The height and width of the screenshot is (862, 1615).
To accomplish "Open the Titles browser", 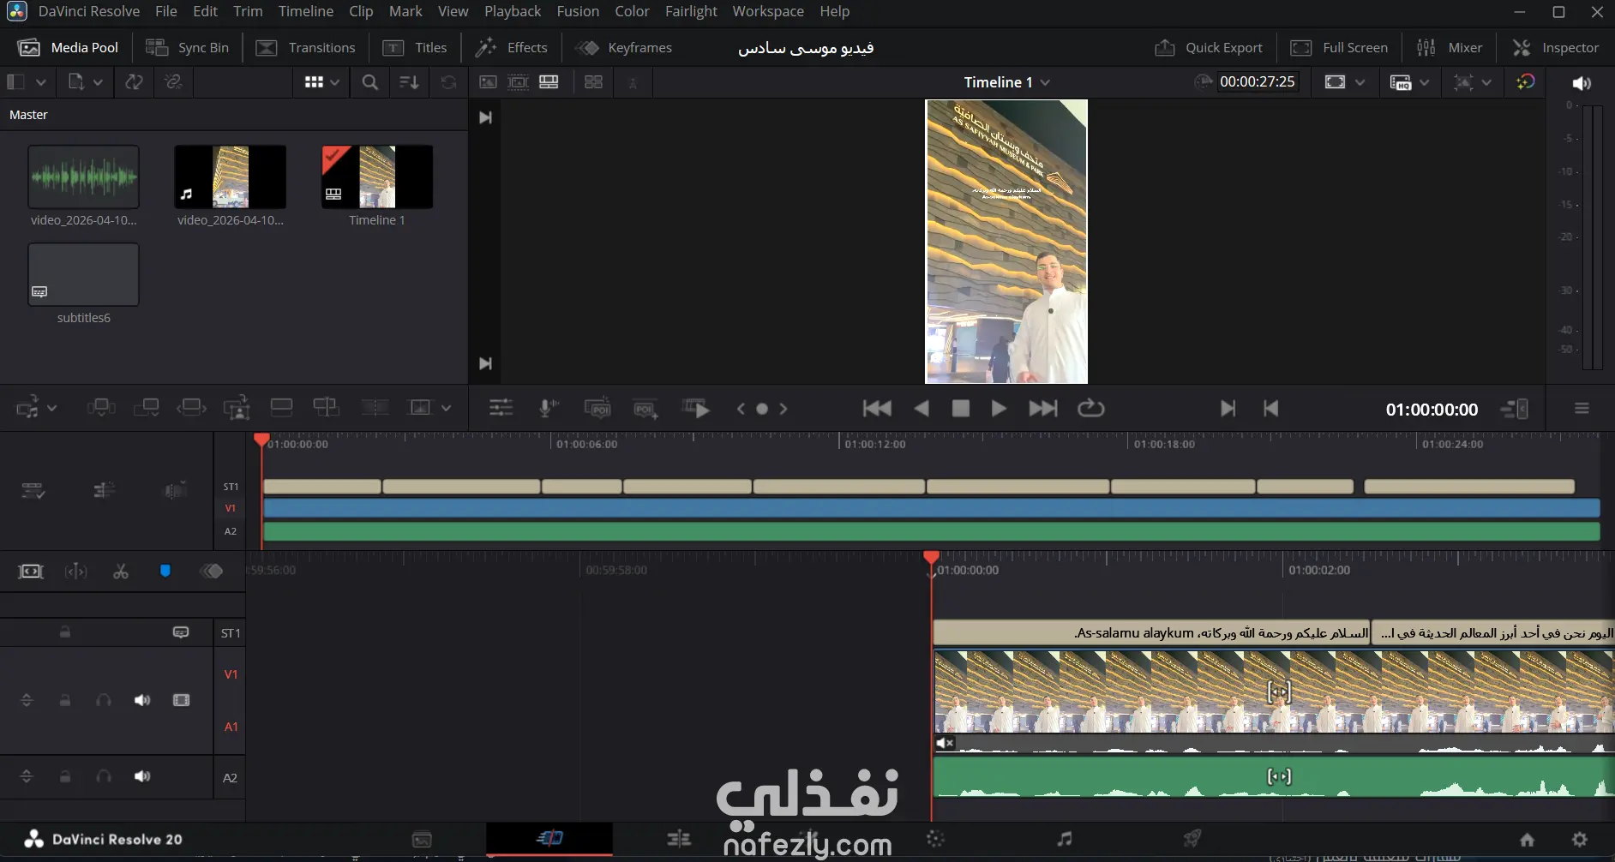I will 415,48.
